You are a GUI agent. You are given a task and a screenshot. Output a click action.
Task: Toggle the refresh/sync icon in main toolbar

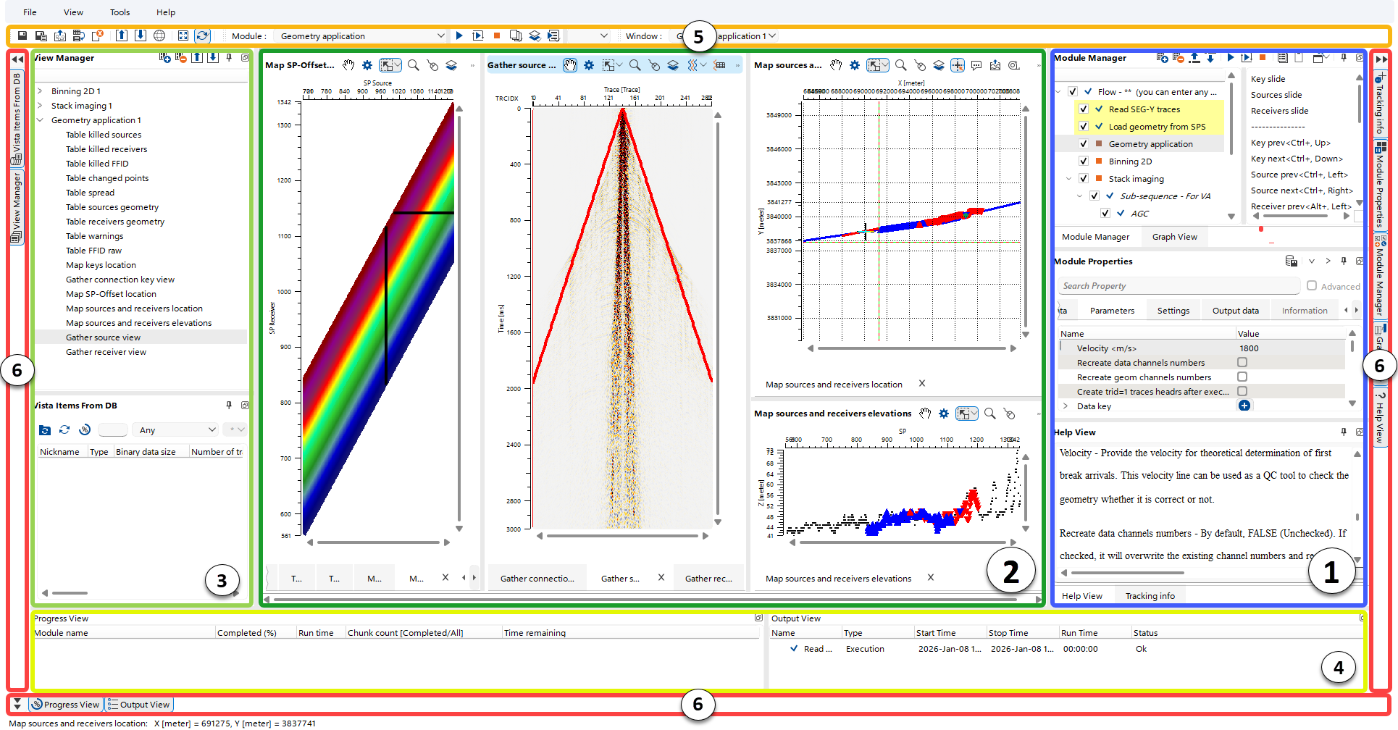(x=203, y=35)
